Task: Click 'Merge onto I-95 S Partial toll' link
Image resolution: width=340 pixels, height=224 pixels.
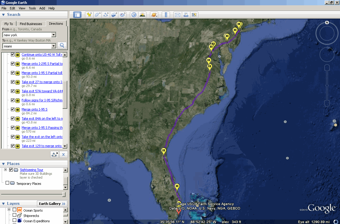Action: tap(42, 73)
